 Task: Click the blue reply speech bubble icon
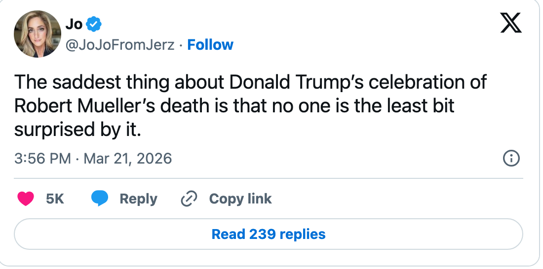(x=100, y=199)
